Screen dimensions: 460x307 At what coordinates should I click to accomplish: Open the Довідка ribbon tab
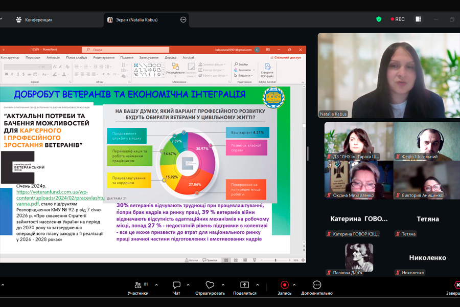(x=170, y=58)
